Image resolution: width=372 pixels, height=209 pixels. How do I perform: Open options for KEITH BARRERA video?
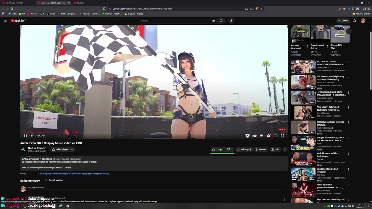coord(348,185)
